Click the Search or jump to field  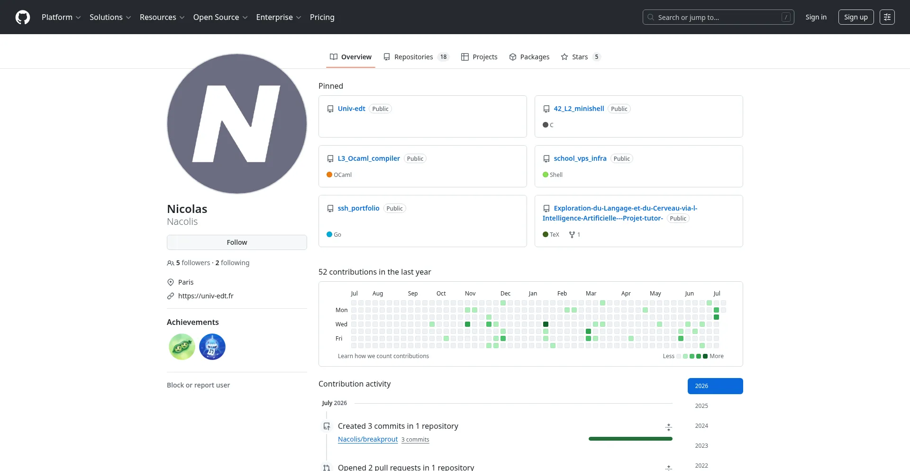coord(719,17)
